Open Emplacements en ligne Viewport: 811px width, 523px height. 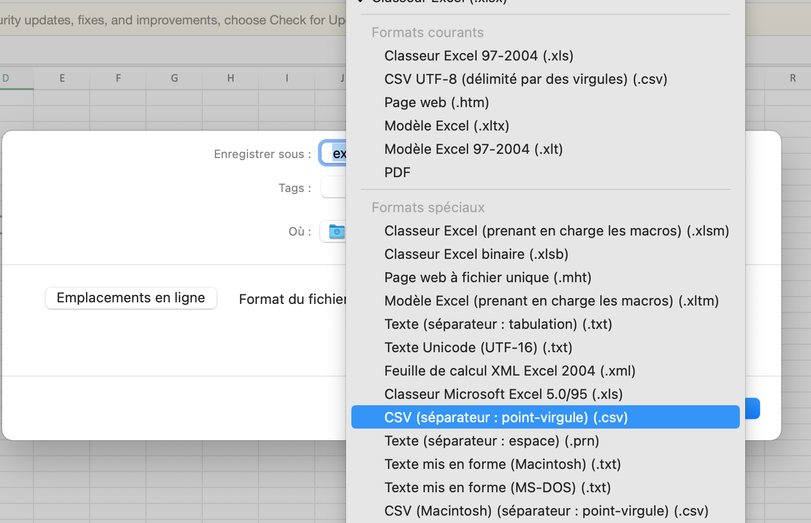click(x=131, y=298)
